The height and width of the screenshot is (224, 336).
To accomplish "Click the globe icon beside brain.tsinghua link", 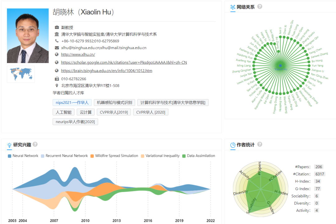I will (x=57, y=71).
